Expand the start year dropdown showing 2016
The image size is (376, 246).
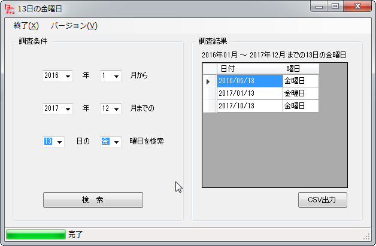click(x=68, y=76)
